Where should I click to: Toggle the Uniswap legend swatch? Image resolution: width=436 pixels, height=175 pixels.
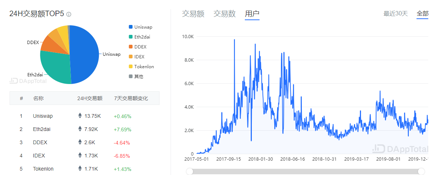pos(131,27)
